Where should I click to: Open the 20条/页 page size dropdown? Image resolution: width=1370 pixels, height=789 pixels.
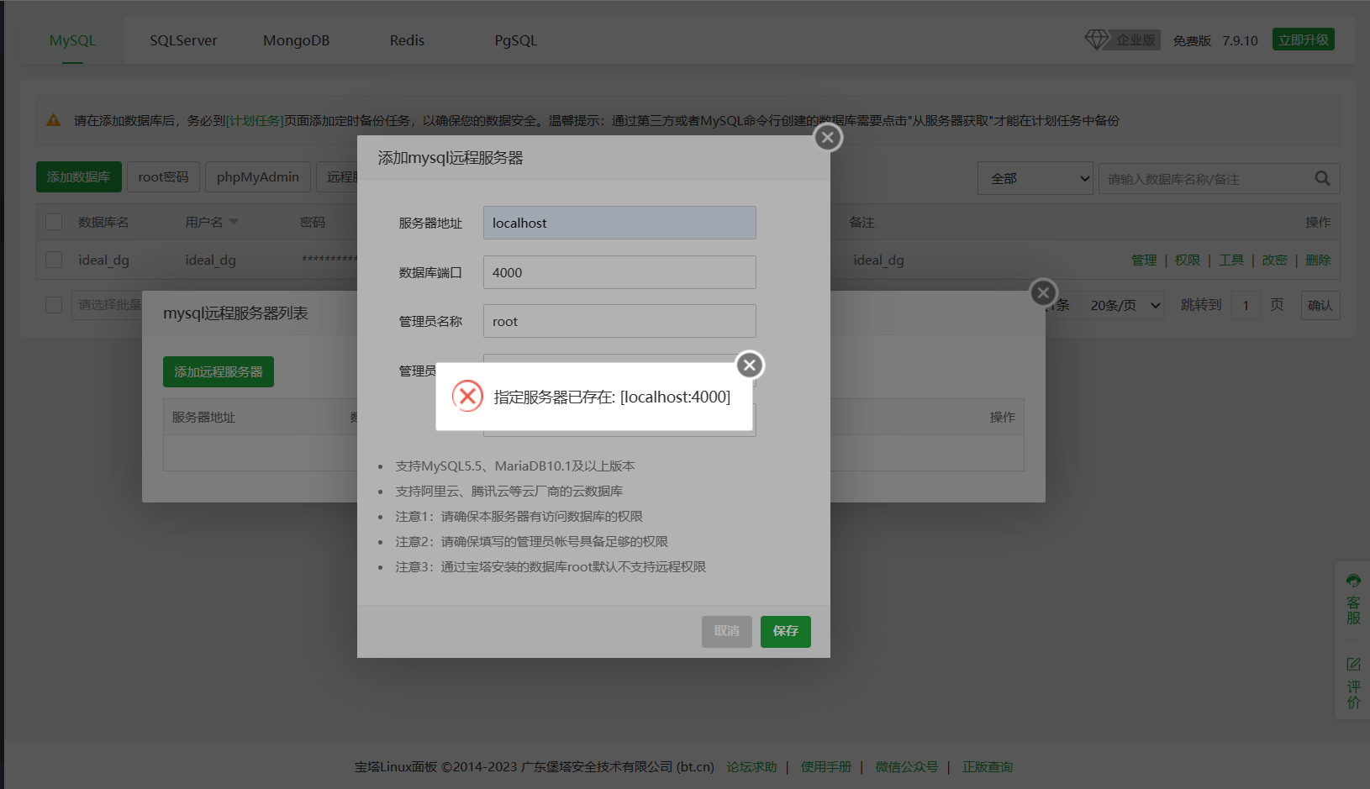tap(1123, 305)
